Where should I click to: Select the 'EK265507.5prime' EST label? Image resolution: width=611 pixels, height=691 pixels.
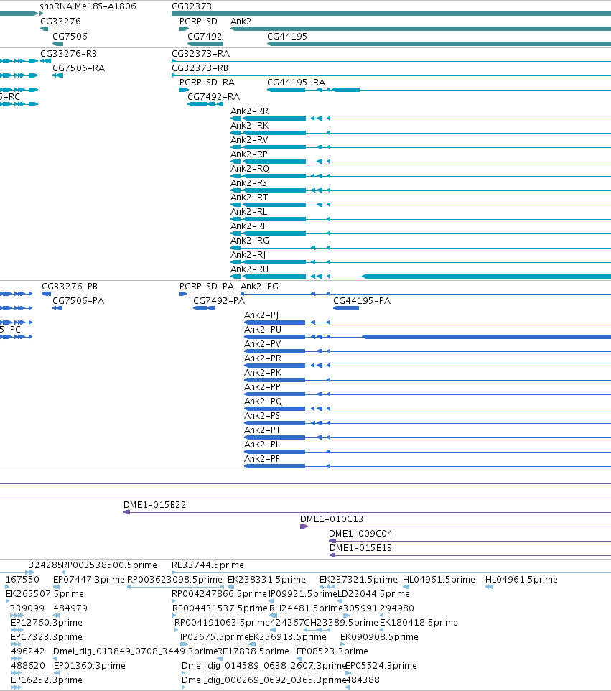tap(45, 593)
